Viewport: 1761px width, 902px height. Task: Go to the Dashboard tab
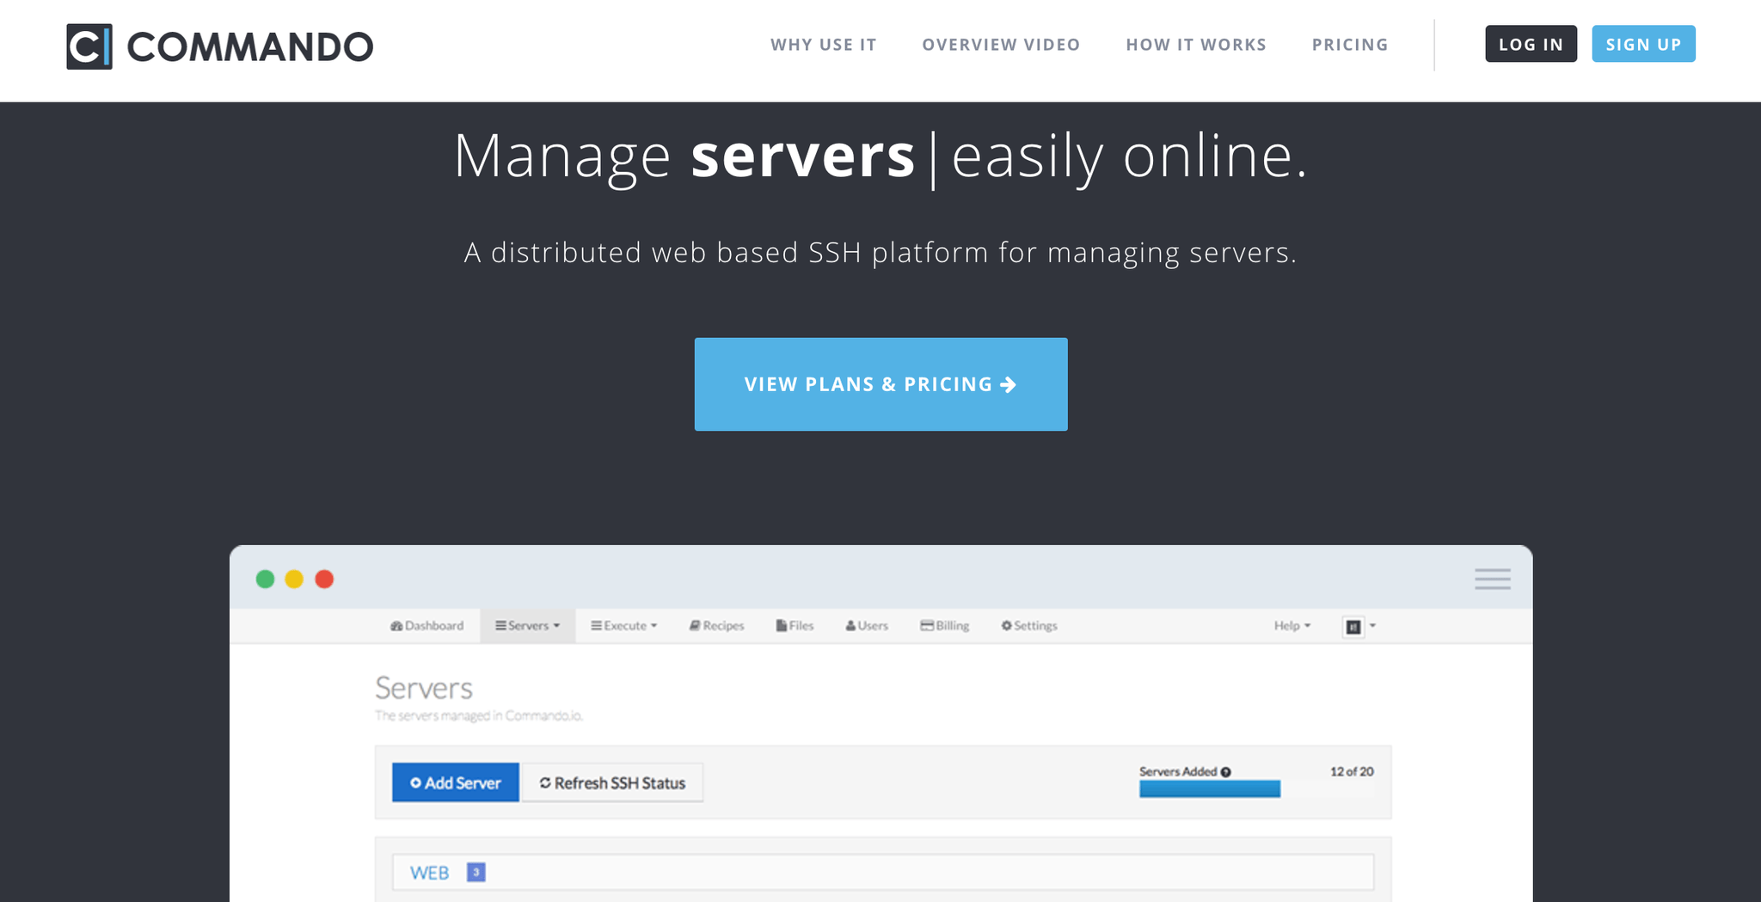[426, 626]
